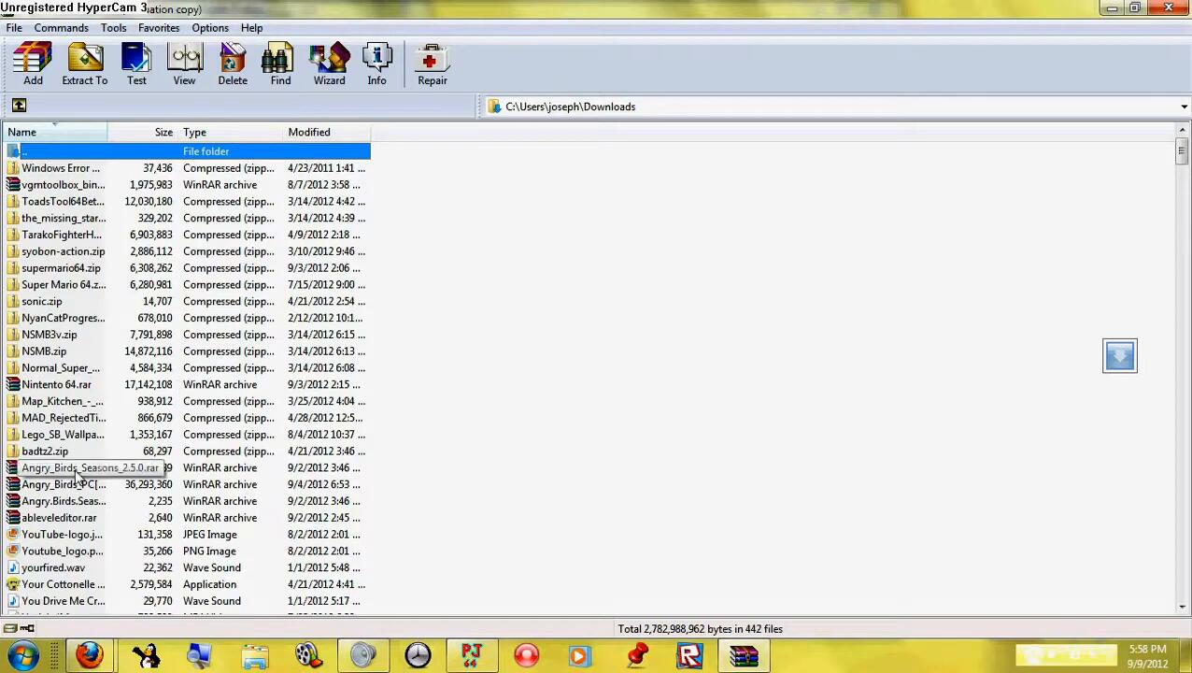Open the Find tool

280,64
